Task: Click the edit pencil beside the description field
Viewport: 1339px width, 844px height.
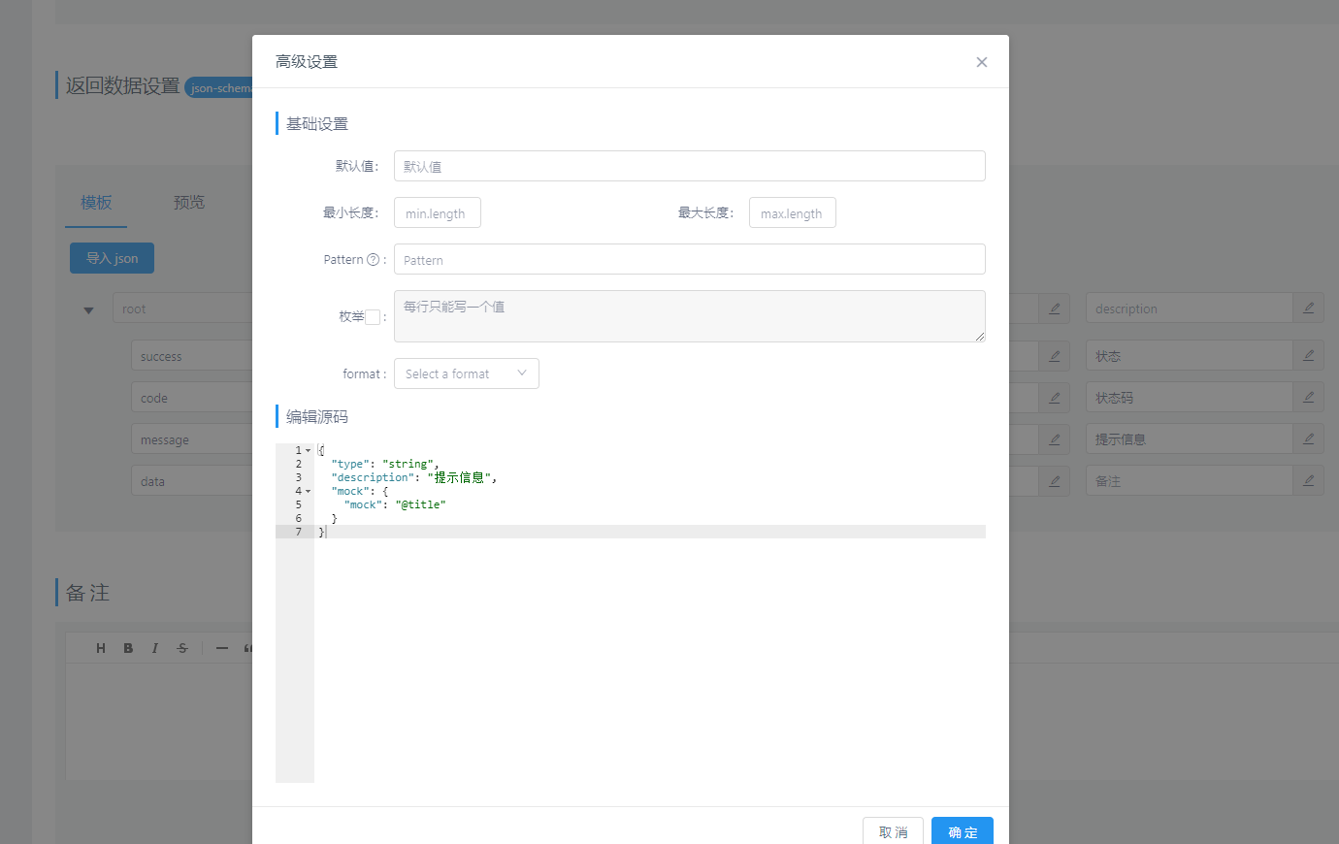Action: tap(1308, 308)
